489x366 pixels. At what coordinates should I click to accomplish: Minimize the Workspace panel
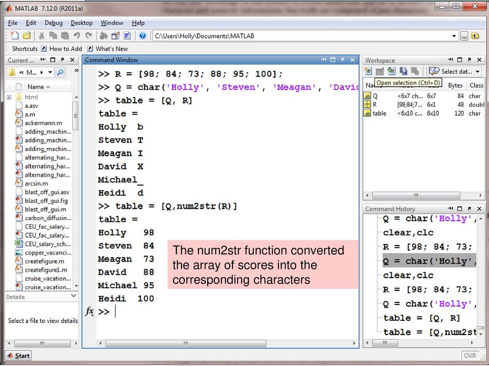[x=450, y=60]
